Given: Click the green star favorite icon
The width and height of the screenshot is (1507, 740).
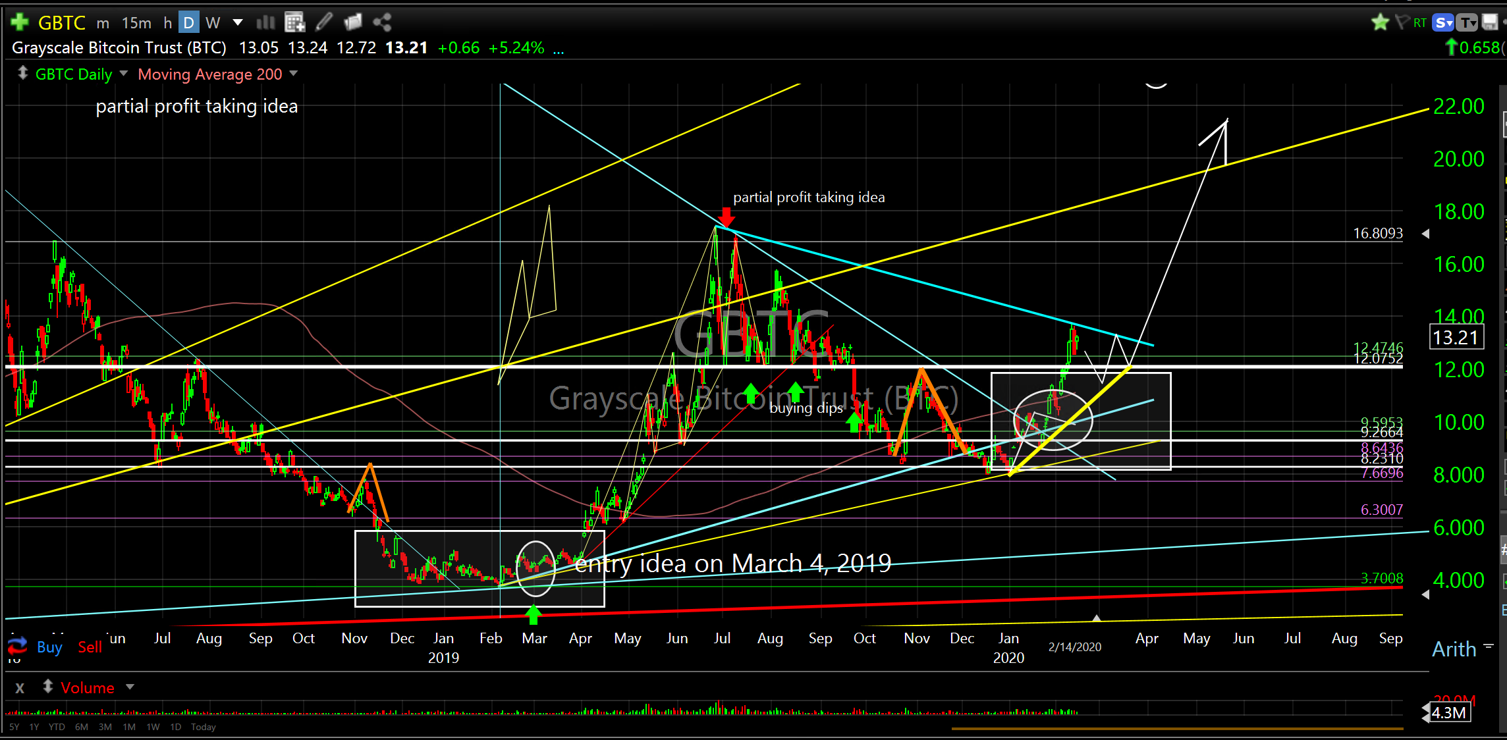Looking at the screenshot, I should [x=1380, y=22].
